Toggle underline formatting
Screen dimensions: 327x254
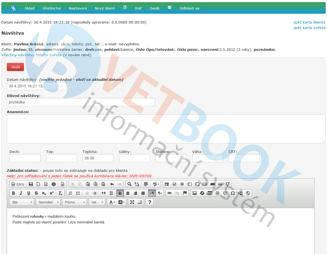(29, 193)
